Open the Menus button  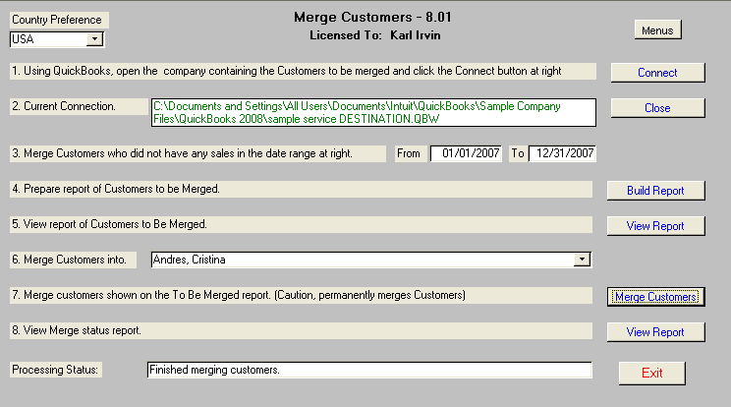[x=657, y=29]
